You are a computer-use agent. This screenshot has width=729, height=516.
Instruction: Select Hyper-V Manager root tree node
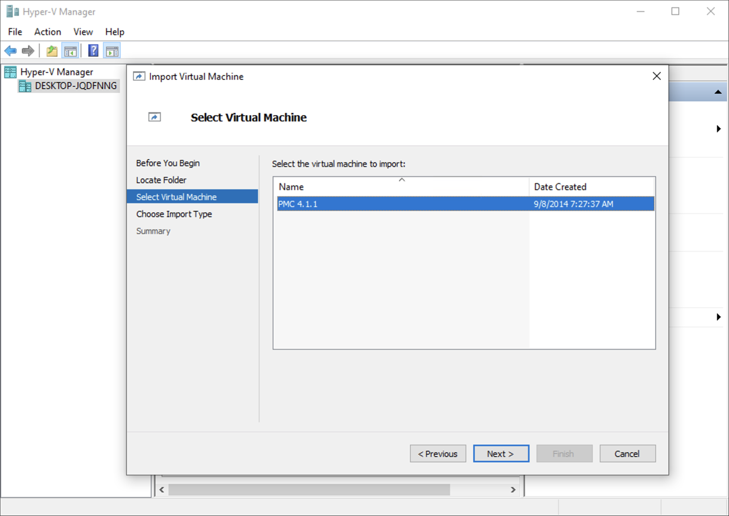[x=57, y=72]
